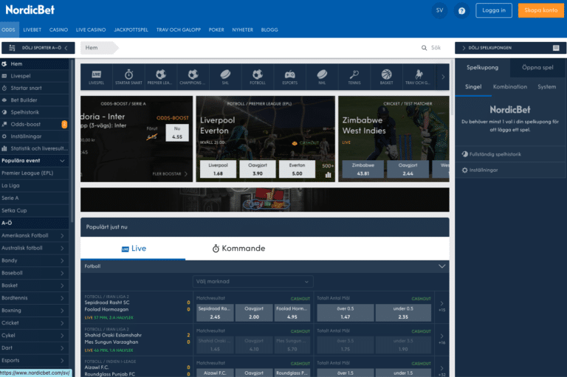Open Bet Builder in the sidebar
This screenshot has height=377, width=567.
tap(35, 100)
